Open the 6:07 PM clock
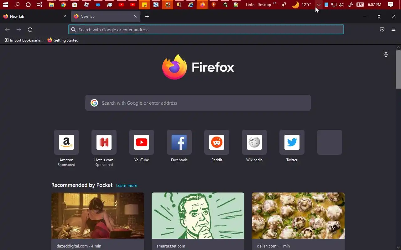This screenshot has width=401, height=250. [x=374, y=5]
